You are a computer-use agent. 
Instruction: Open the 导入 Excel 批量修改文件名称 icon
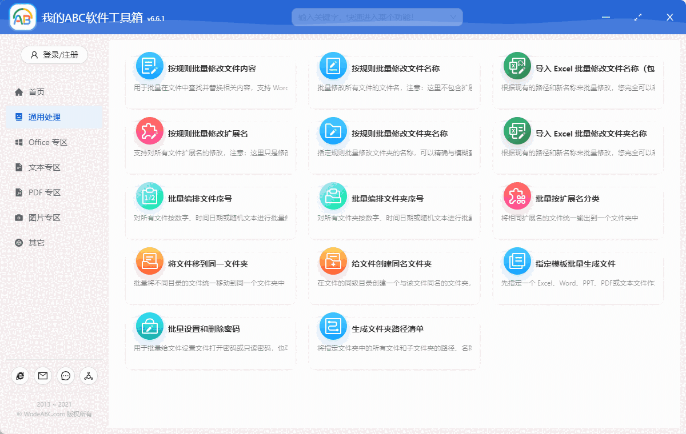(517, 67)
